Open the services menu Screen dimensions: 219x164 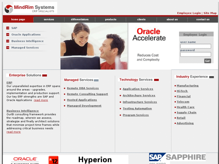(x=49, y=19)
